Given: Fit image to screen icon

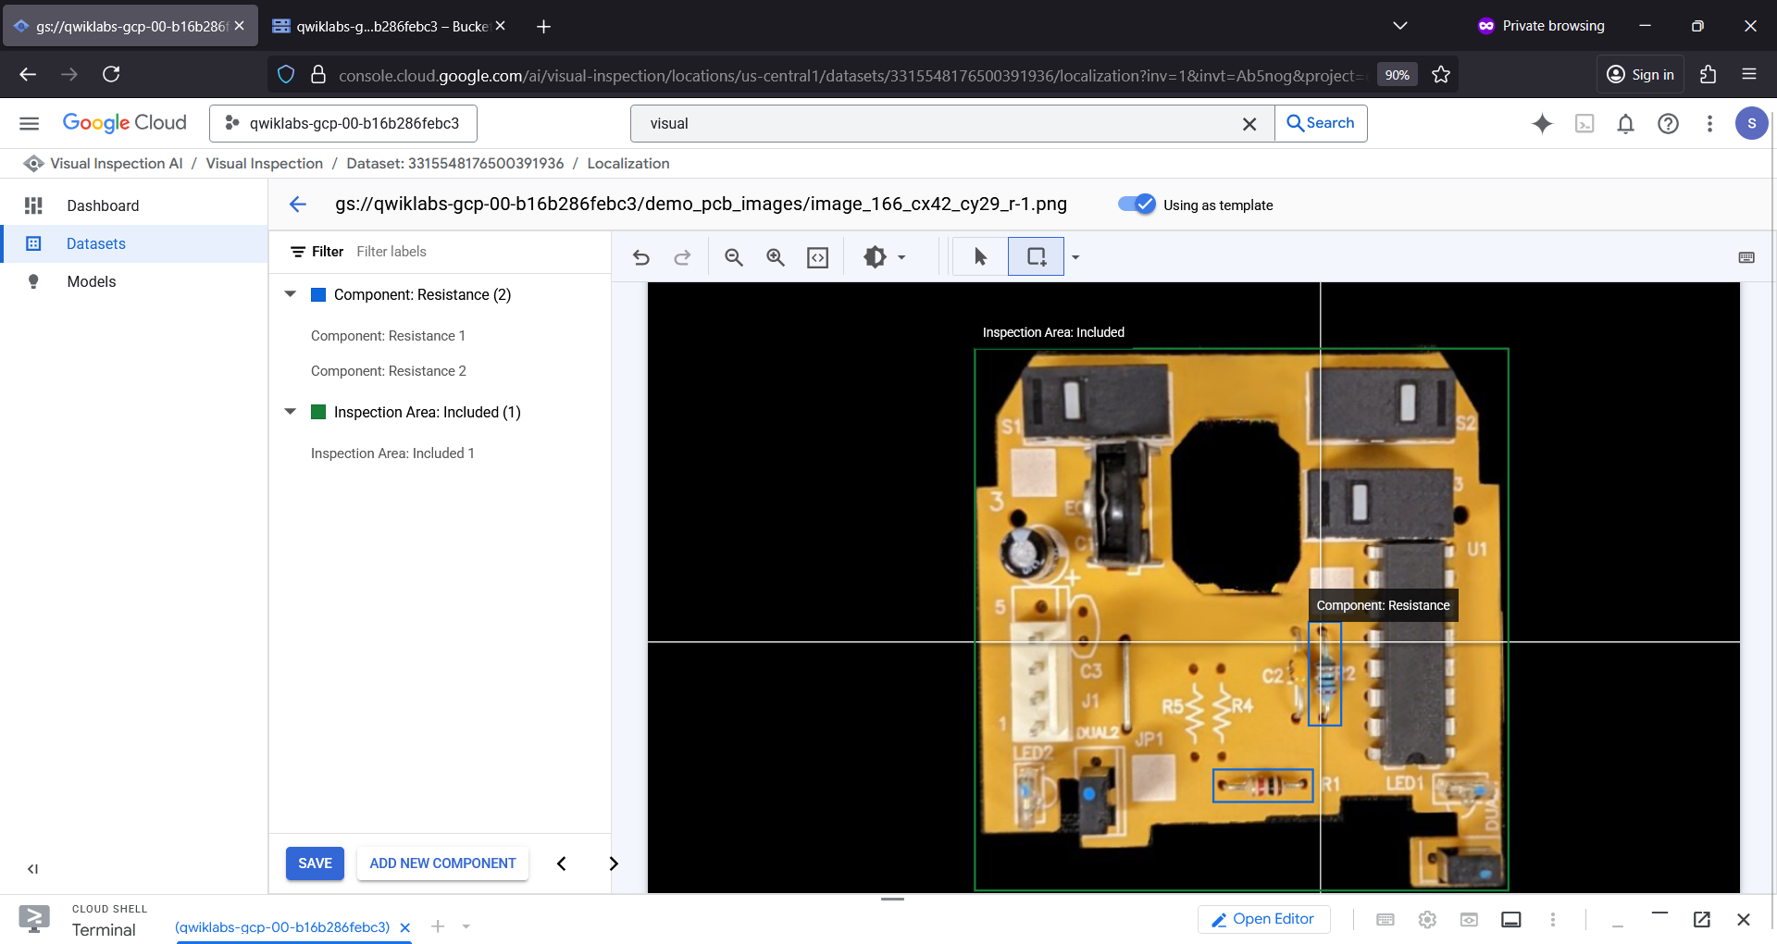Looking at the screenshot, I should point(818,257).
